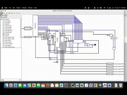Open Photos from the Dock

34,85
